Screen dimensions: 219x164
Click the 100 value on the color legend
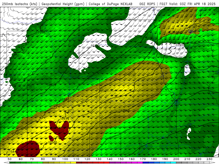click(65, 159)
